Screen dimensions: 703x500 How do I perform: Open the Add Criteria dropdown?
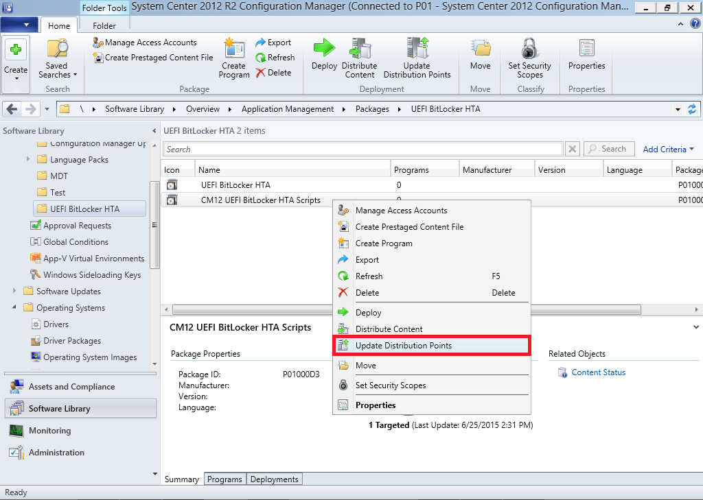tap(669, 150)
